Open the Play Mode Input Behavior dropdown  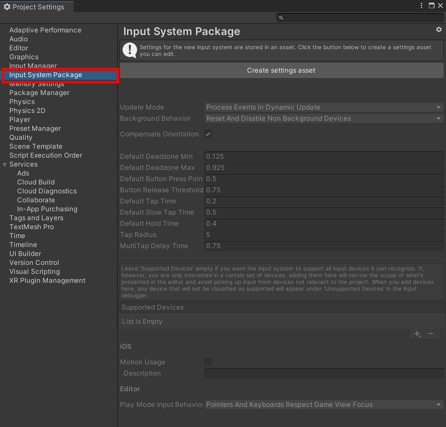click(x=324, y=405)
